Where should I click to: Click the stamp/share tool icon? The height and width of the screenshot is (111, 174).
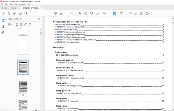(147, 13)
